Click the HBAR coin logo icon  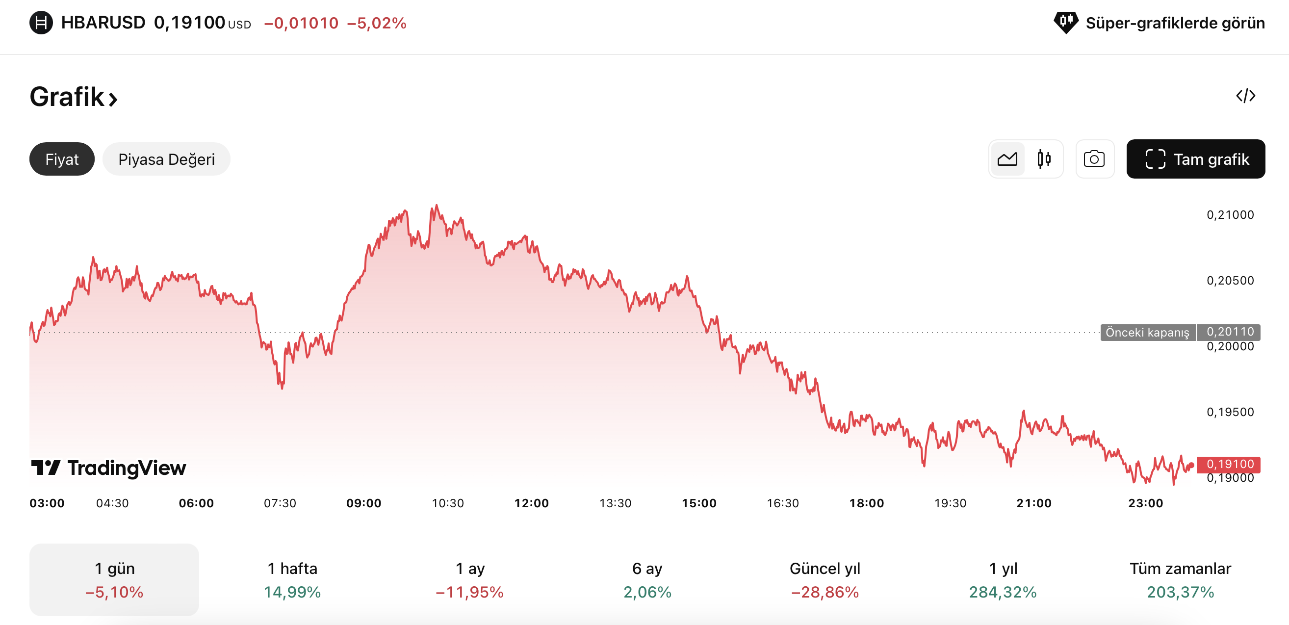point(41,23)
